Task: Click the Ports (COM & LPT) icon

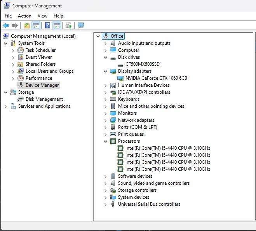Action: click(x=113, y=127)
